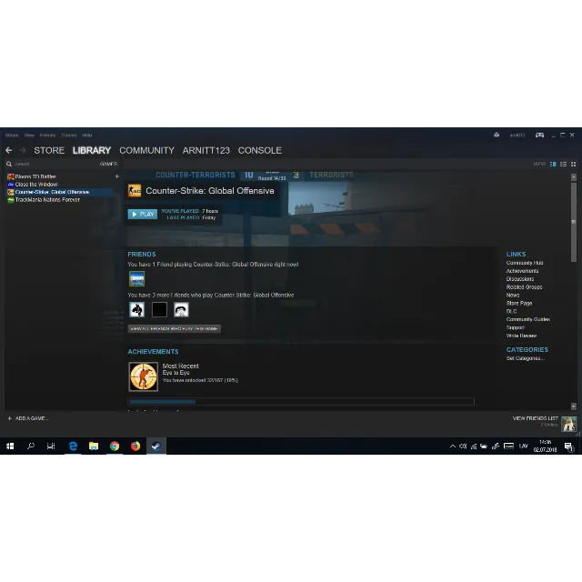Switch library to detail view icon
582x582 pixels.
(553, 164)
